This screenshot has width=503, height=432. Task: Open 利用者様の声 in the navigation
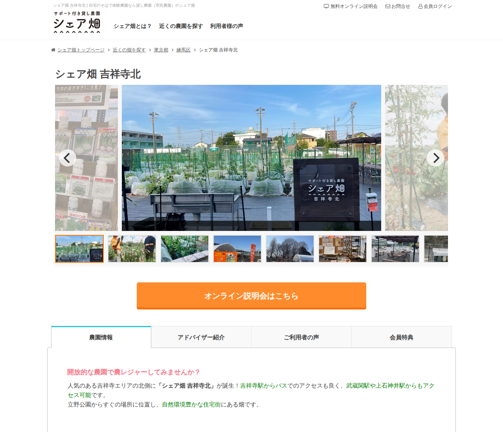(x=226, y=26)
